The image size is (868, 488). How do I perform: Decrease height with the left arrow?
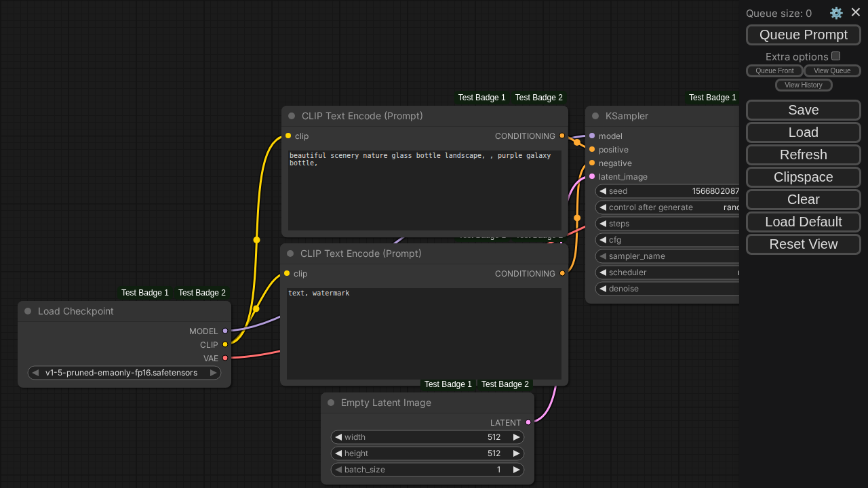[338, 453]
